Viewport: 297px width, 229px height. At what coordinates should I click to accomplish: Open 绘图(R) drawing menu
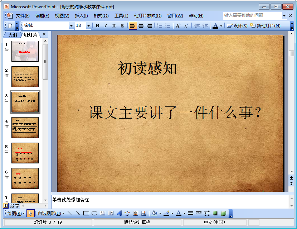[x=16, y=214]
